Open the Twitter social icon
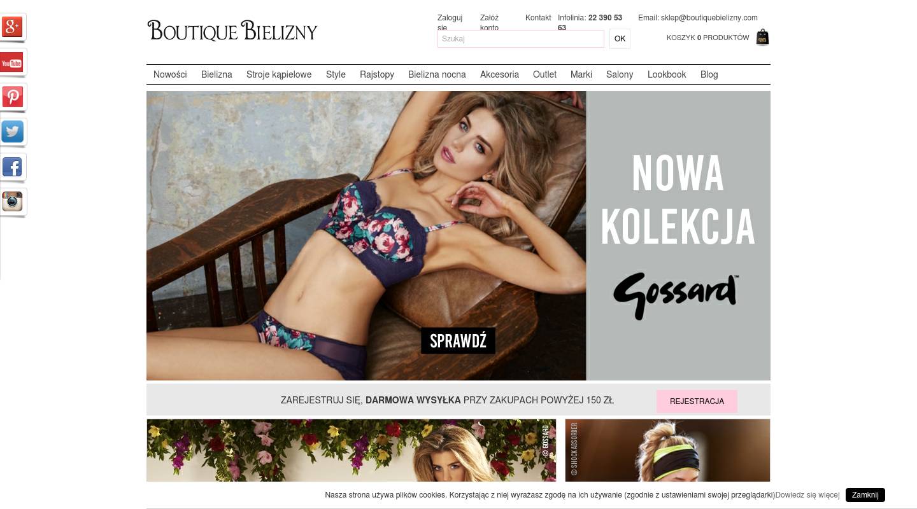This screenshot has height=509, width=917. pos(13,132)
